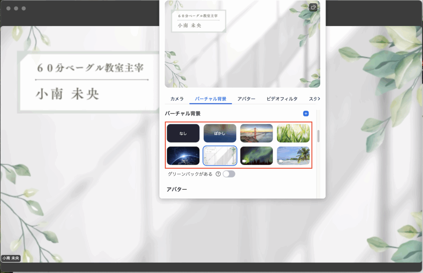
Task: Click the pop-out preview icon
Action: tap(313, 7)
